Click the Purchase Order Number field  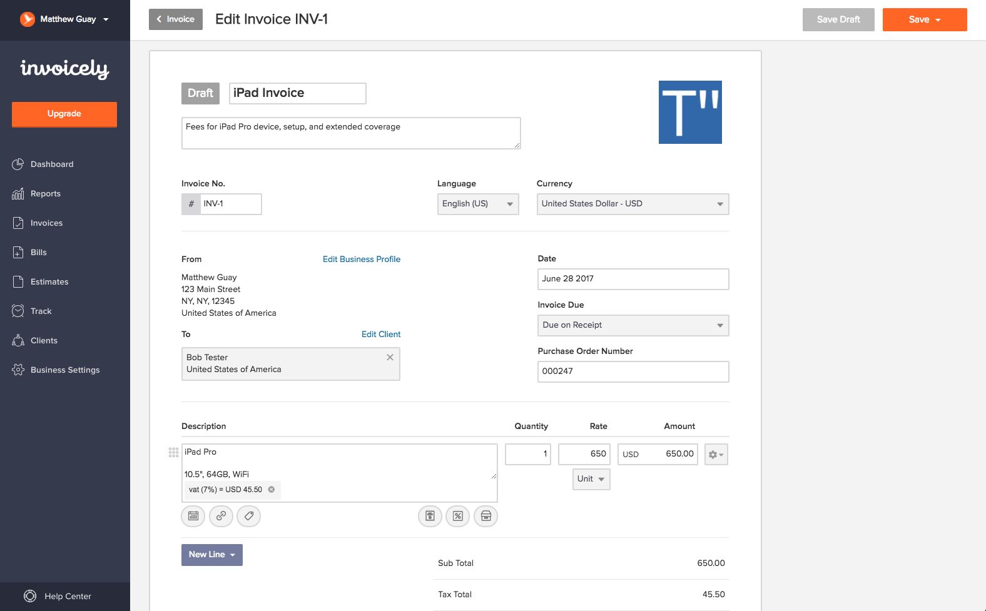[633, 371]
